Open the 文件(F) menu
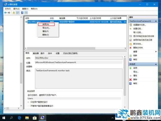Screen dimensions: 161x121 (x=8, y=9)
